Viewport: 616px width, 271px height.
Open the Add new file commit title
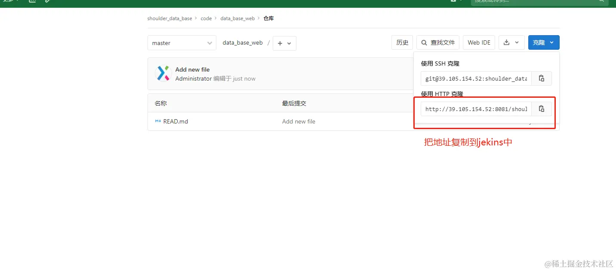click(x=192, y=69)
